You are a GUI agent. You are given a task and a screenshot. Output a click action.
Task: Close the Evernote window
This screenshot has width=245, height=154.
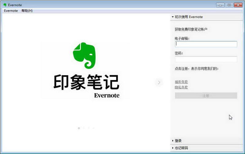(x=238, y=5)
